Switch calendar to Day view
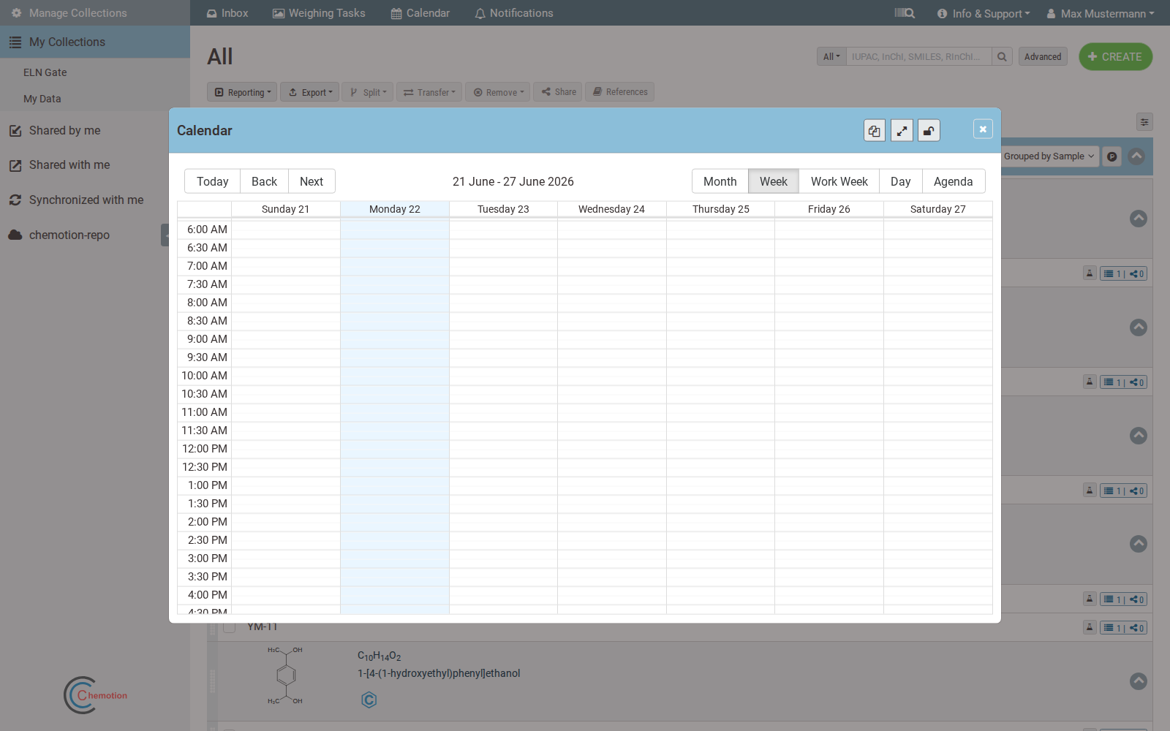Screen dimensions: 1170x731 tap(901, 181)
